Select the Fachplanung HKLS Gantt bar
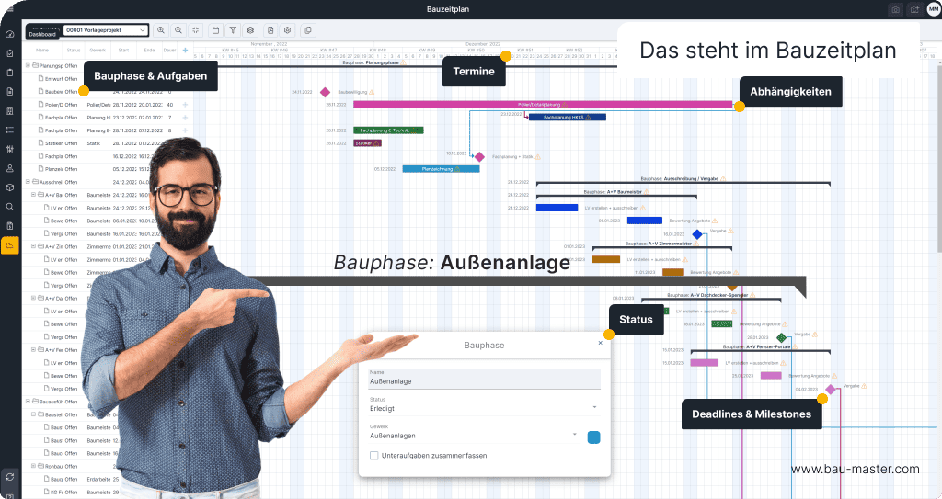 coord(567,117)
